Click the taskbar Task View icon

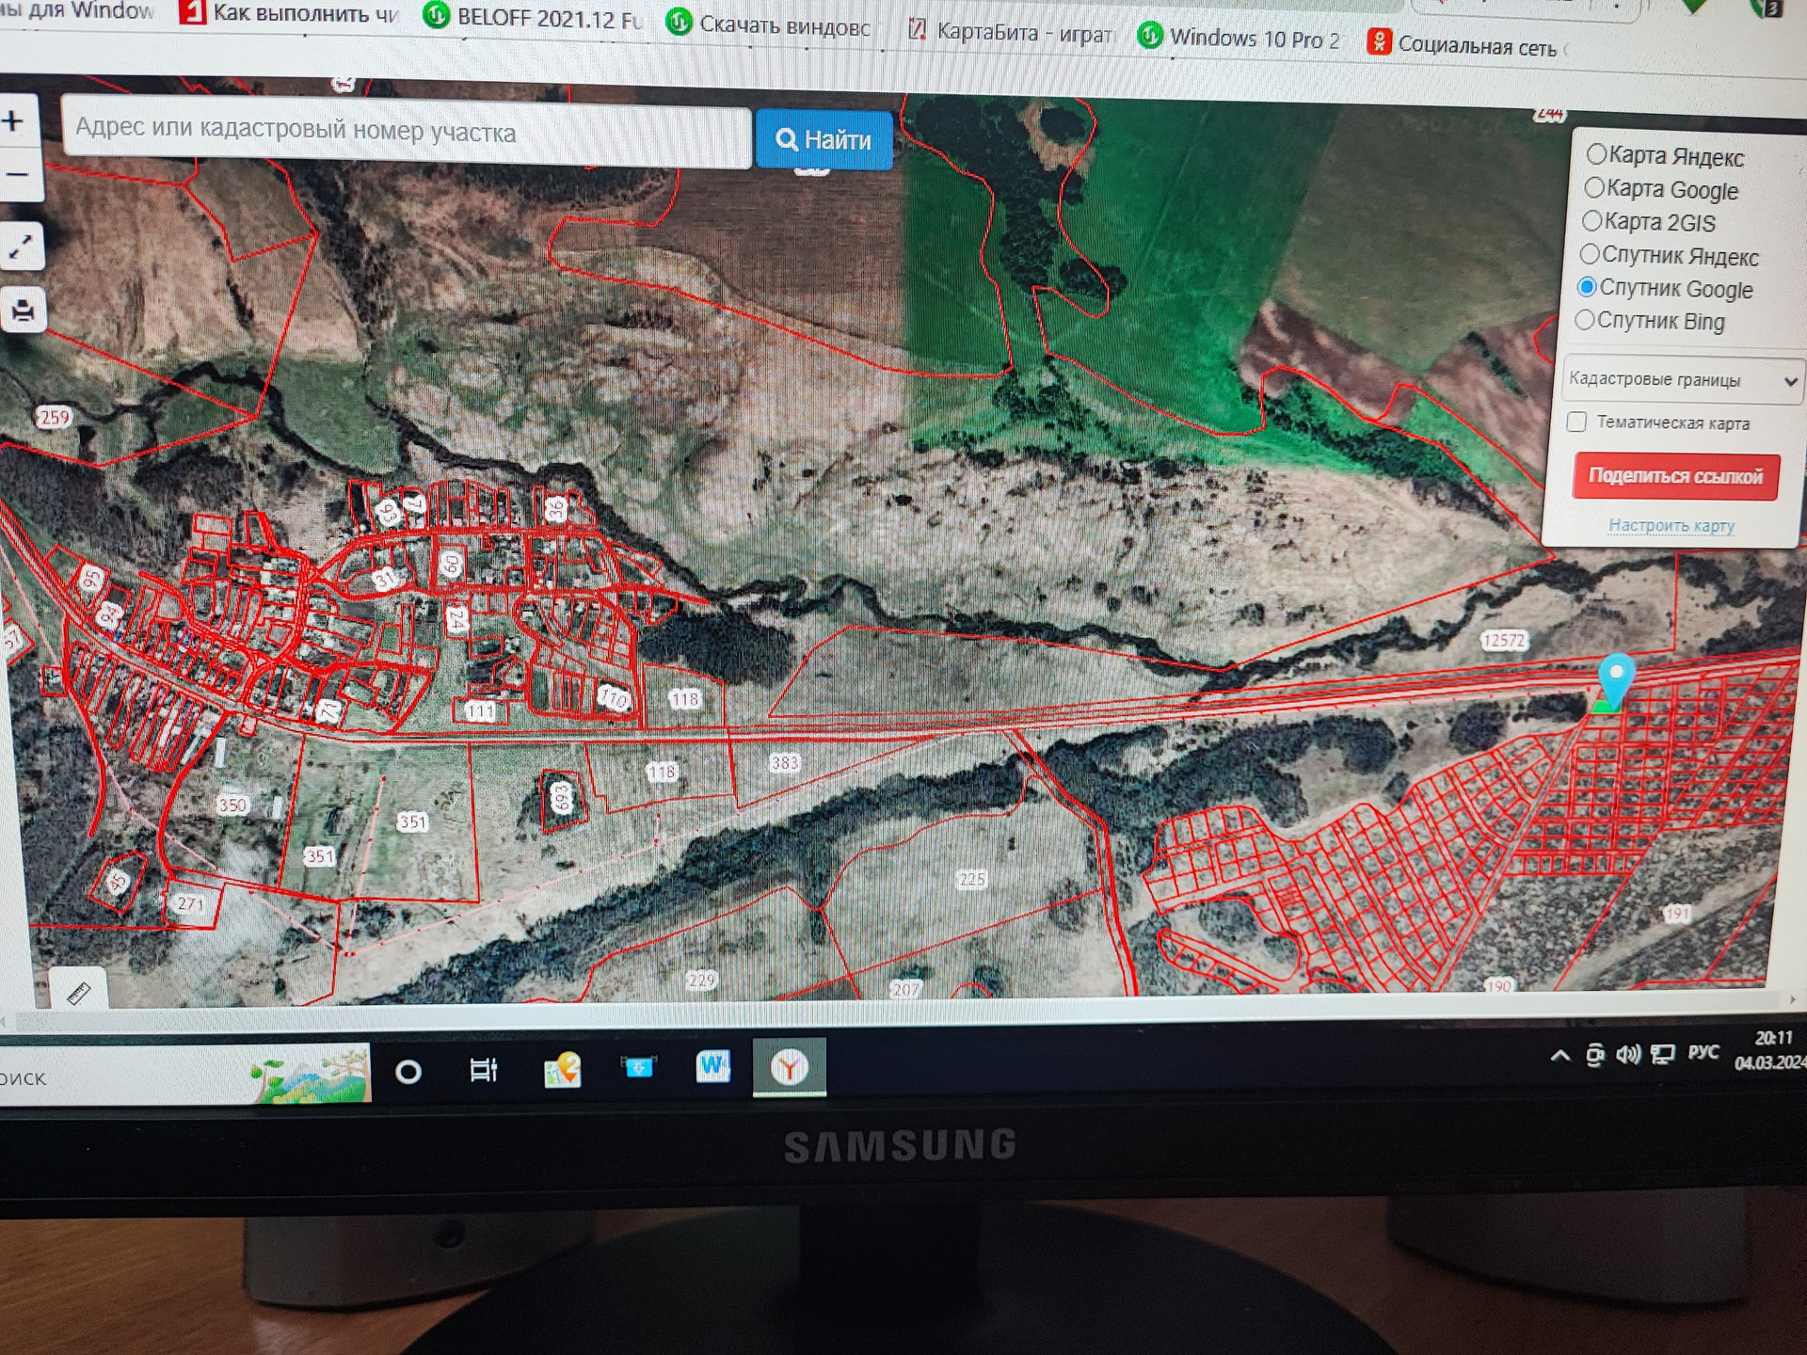point(483,1070)
